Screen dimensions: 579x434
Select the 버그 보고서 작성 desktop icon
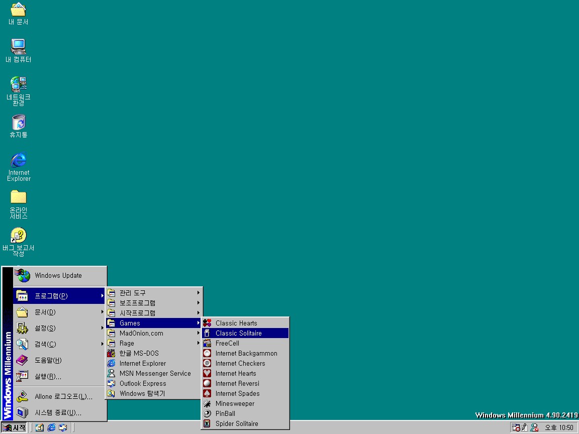click(x=18, y=242)
